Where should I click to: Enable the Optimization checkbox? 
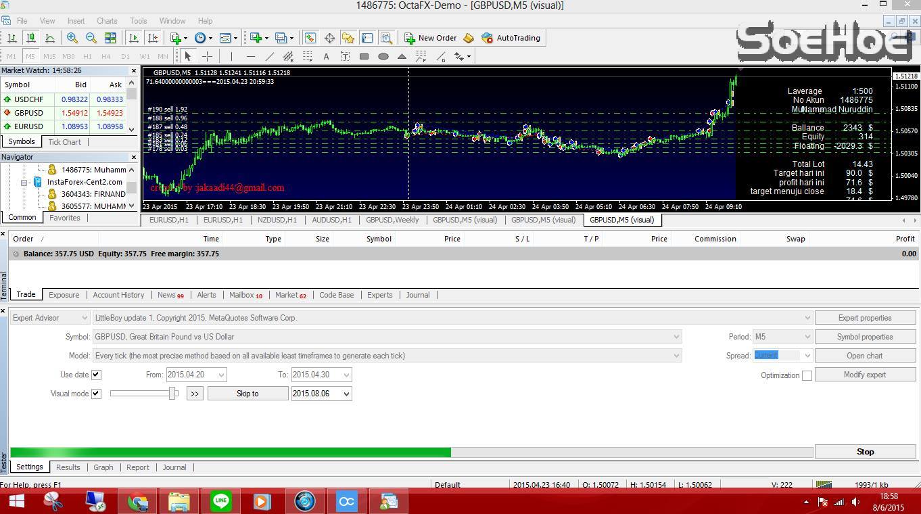pyautogui.click(x=807, y=375)
